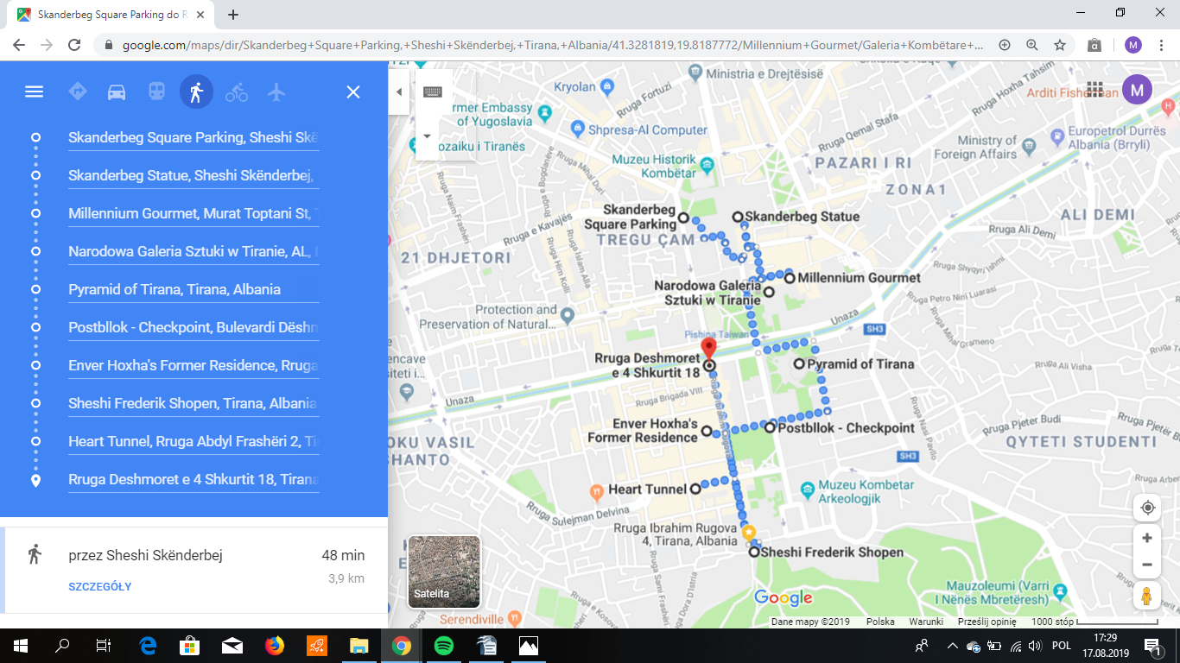Select the route przez Sheshi Skënderbej
The width and height of the screenshot is (1180, 663).
tap(194, 570)
